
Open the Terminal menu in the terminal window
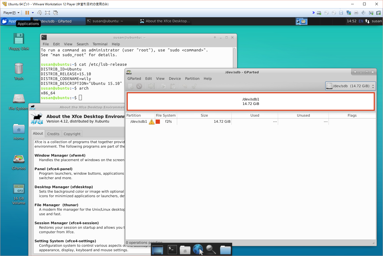click(100, 44)
